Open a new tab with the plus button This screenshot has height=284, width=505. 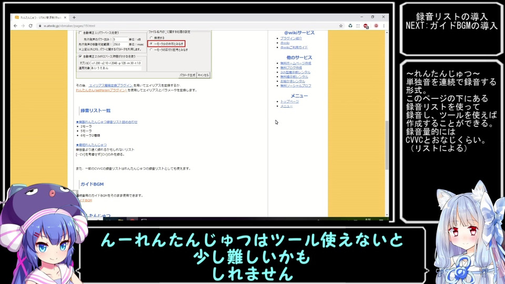(74, 17)
